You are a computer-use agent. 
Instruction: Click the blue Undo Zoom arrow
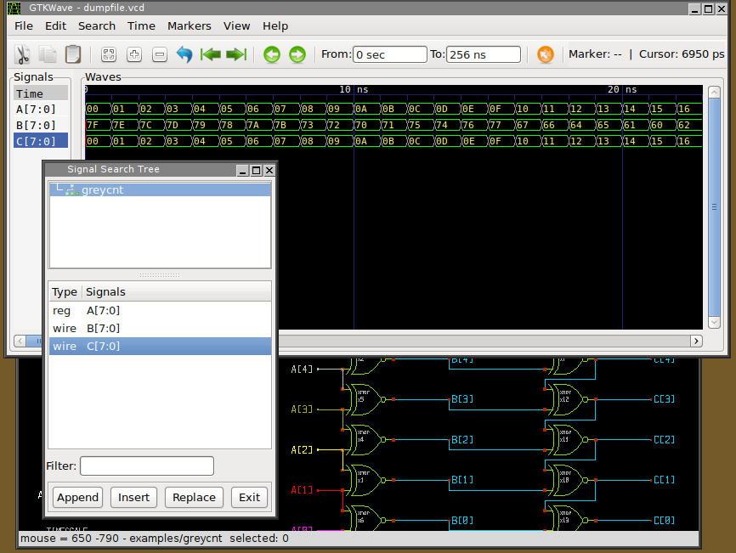[184, 54]
